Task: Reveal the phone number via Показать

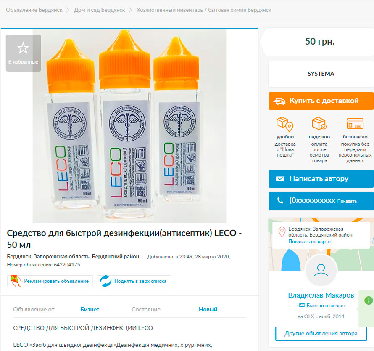Action: point(347,201)
